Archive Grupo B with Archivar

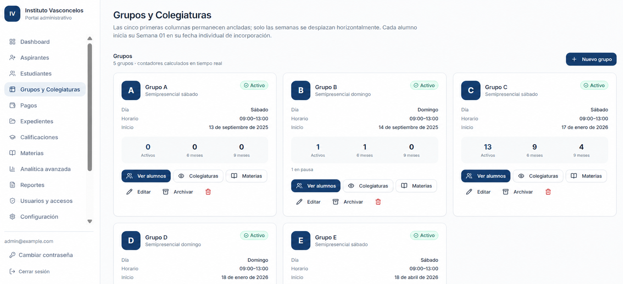[x=348, y=202]
